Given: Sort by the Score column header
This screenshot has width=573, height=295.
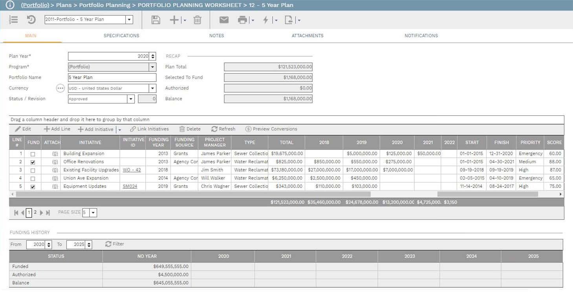Looking at the screenshot, I should (554, 142).
